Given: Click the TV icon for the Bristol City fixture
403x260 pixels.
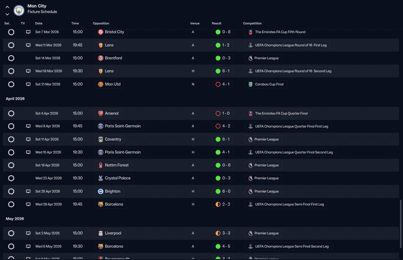Looking at the screenshot, I should pyautogui.click(x=28, y=32).
